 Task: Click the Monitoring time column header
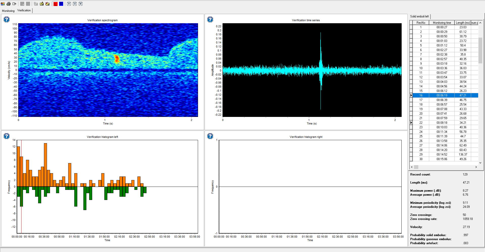click(442, 23)
